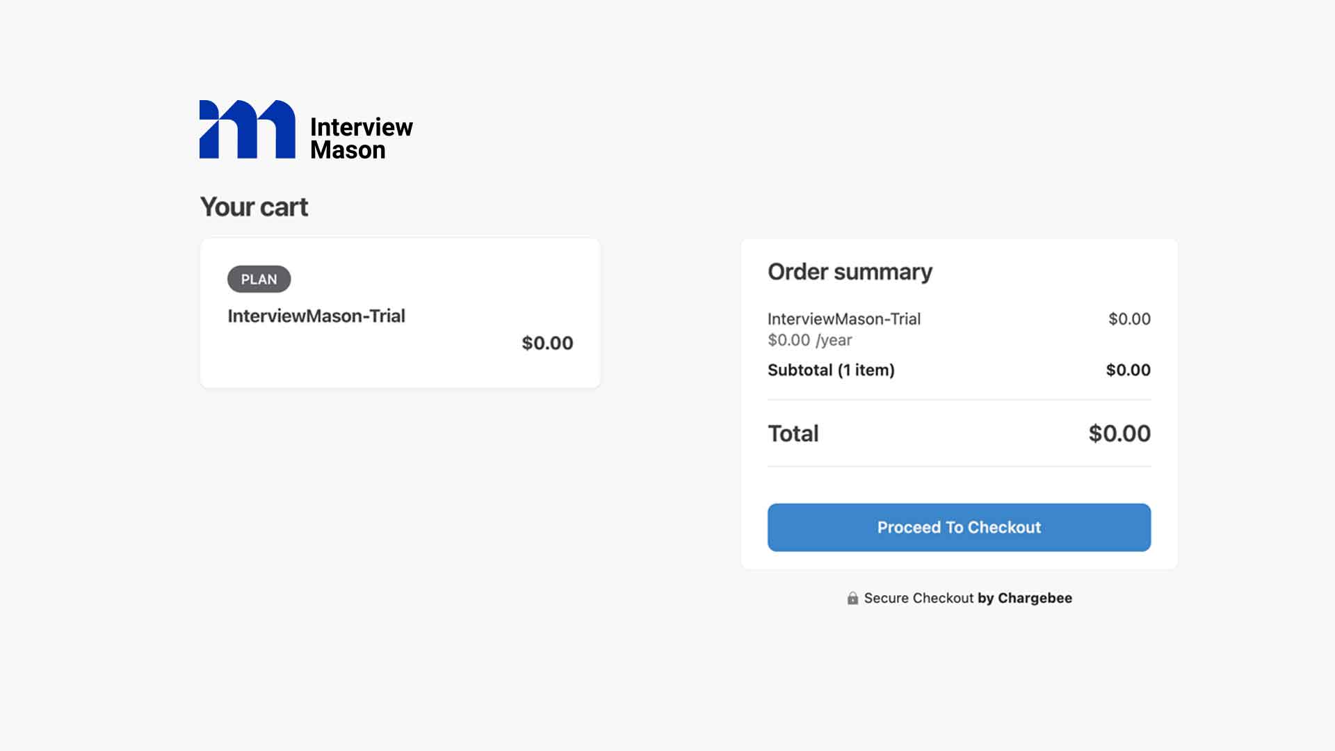This screenshot has width=1335, height=751.
Task: Click the Interview Mason logo text
Action: point(361,138)
